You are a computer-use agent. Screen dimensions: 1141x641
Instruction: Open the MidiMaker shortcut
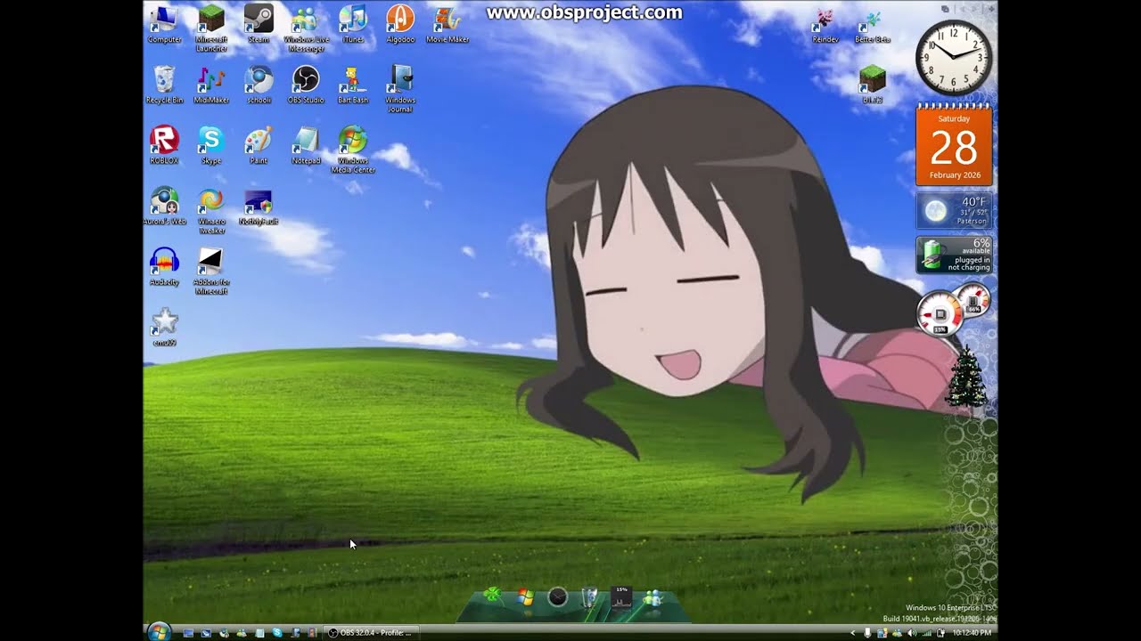tap(211, 85)
